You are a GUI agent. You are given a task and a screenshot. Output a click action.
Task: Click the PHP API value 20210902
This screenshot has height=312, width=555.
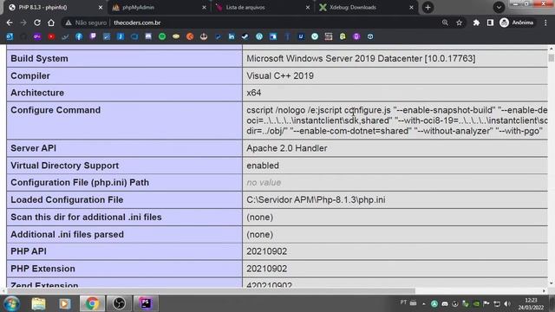[266, 251]
